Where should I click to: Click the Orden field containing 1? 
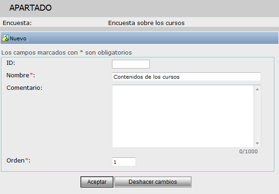pyautogui.click(x=124, y=162)
